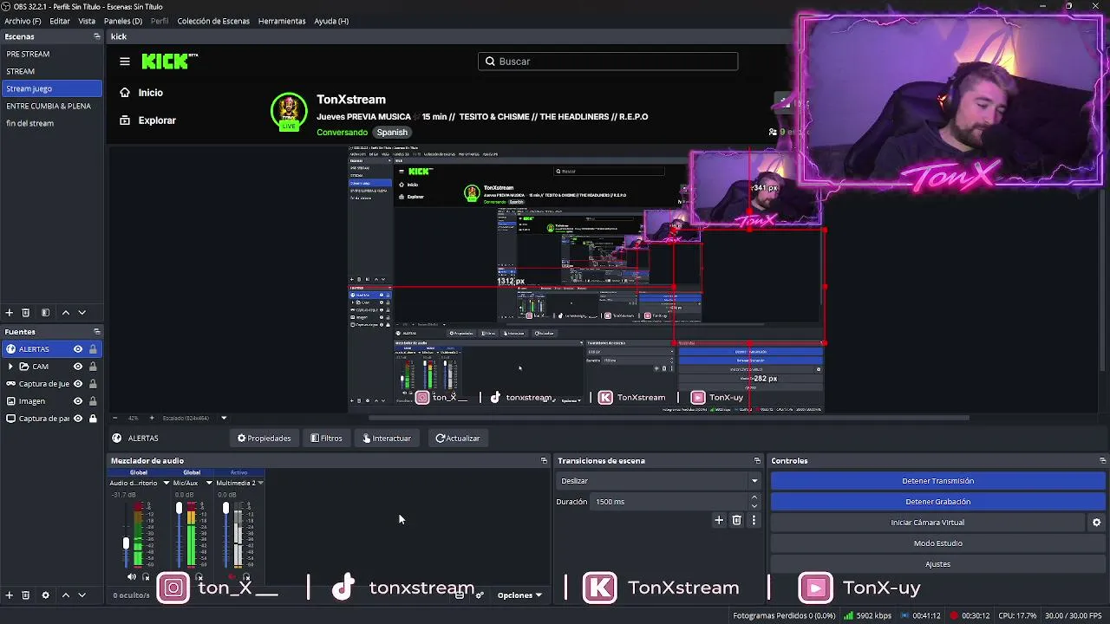
Task: Hide the display capture source
Action: click(x=78, y=419)
